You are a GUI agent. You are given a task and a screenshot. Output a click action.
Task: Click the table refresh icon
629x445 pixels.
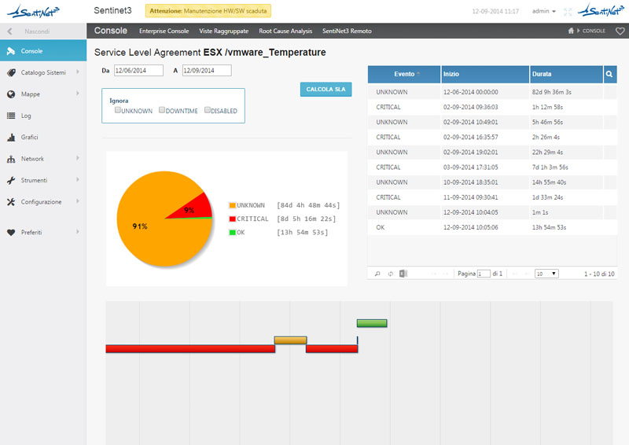(390, 274)
